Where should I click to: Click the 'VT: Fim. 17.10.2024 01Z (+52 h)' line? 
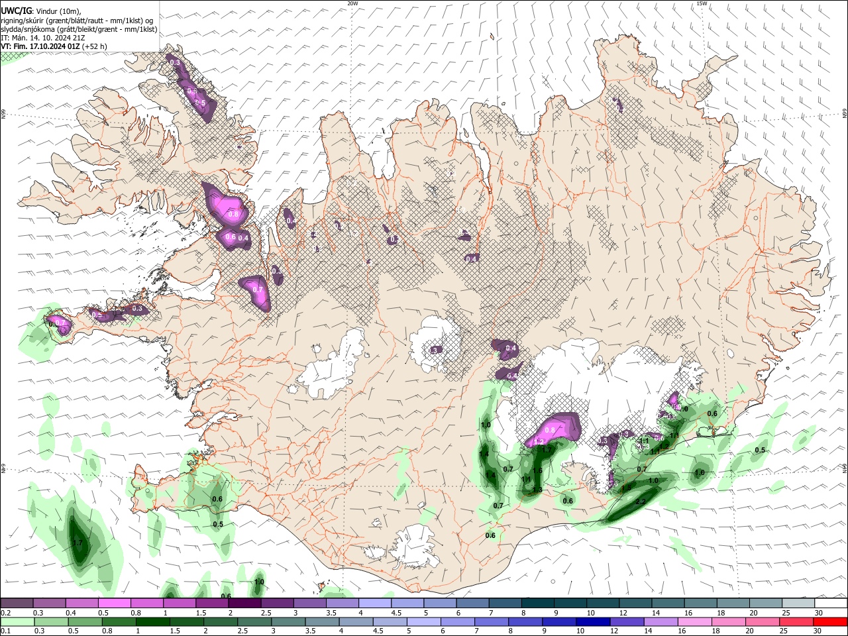[x=54, y=46]
